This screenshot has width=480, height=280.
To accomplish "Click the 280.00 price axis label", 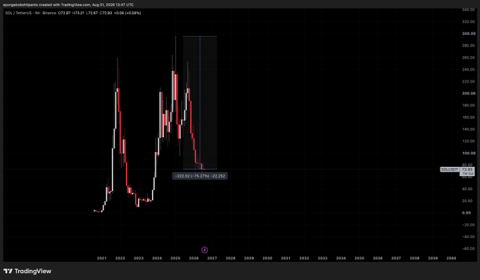I will 469,46.
